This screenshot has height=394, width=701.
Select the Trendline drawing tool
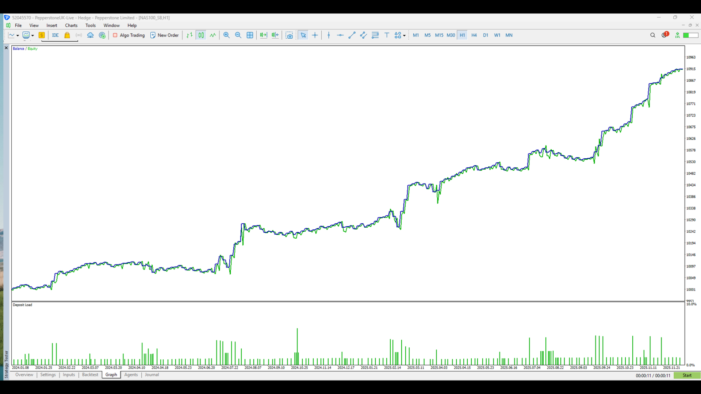coord(352,35)
